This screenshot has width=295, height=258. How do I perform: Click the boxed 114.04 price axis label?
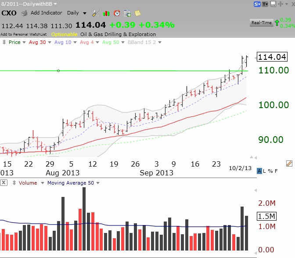click(x=272, y=57)
